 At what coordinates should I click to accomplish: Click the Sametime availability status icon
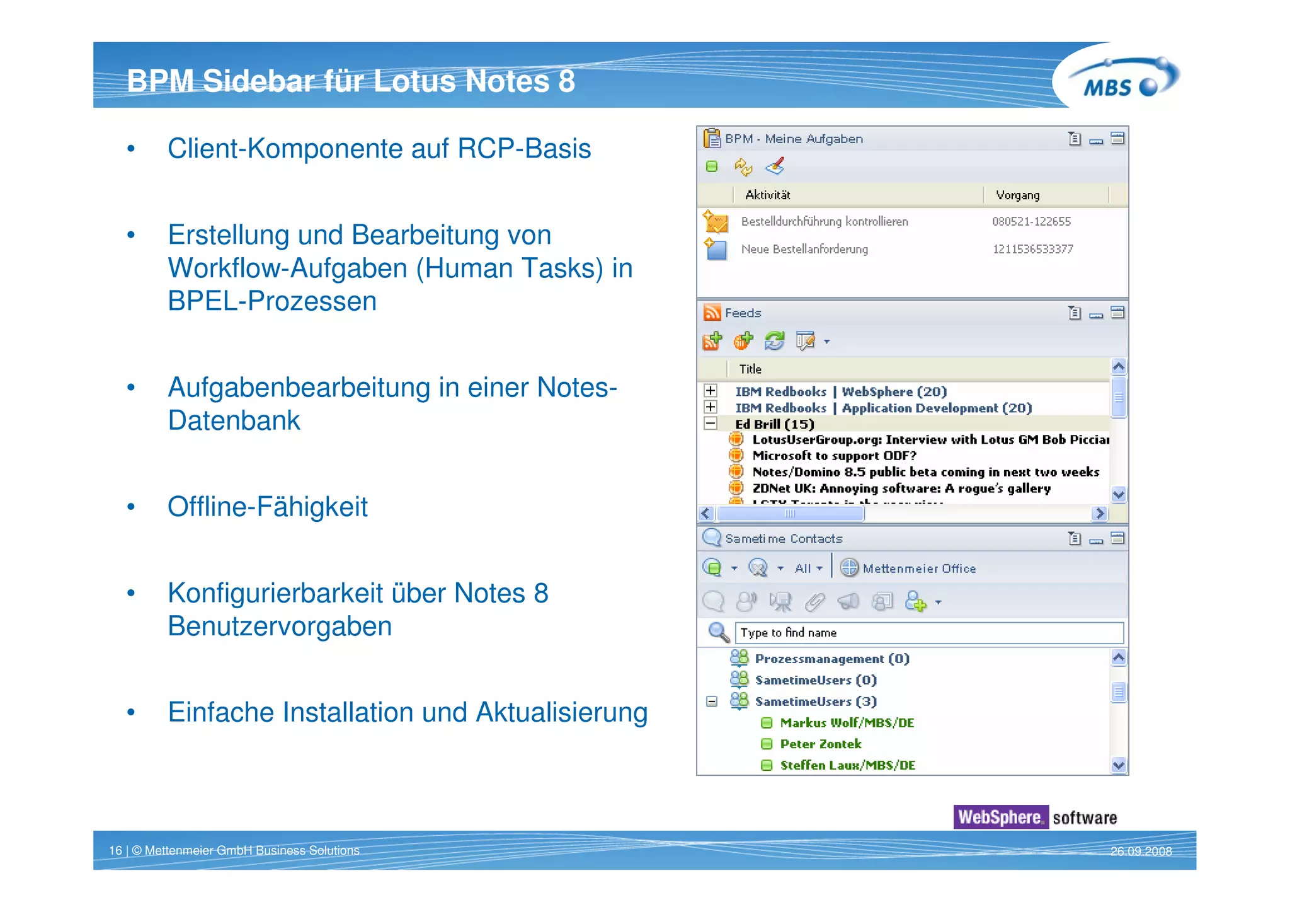coord(712,568)
